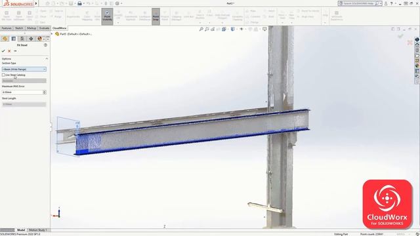
Task: Open View Settings monitor icon
Action: tap(264, 29)
